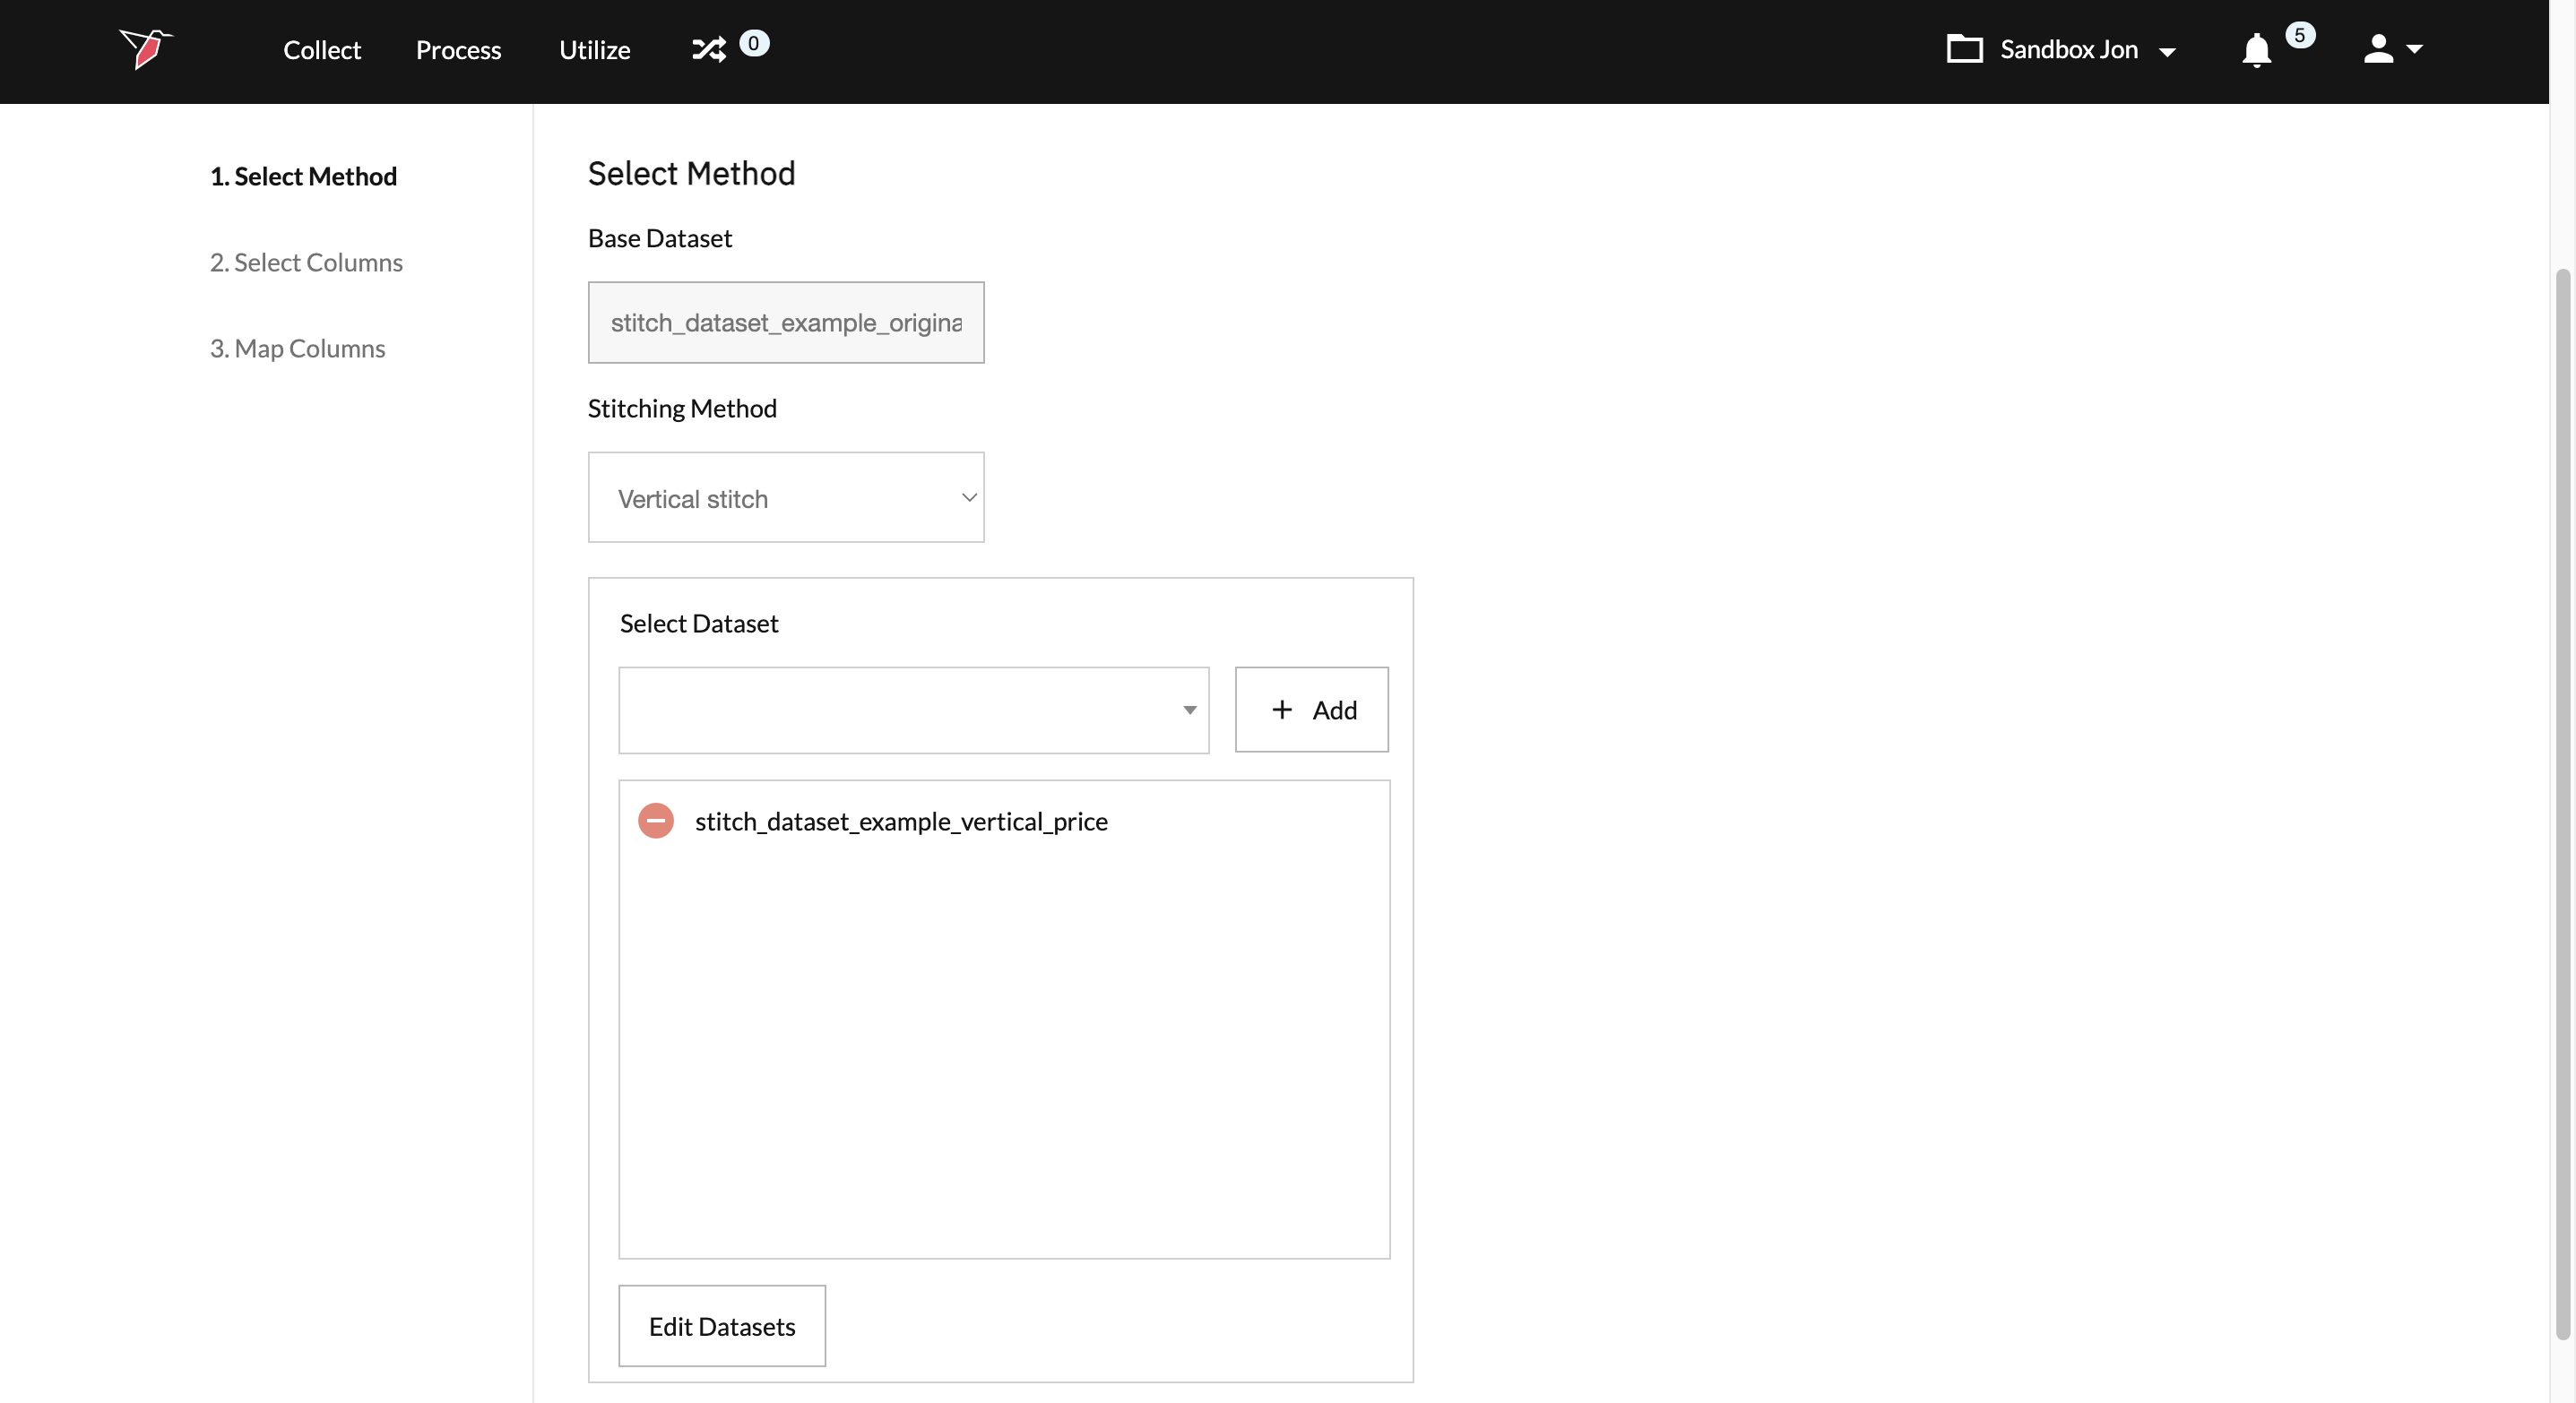
Task: Click the Base Dataset input field
Action: (x=786, y=322)
